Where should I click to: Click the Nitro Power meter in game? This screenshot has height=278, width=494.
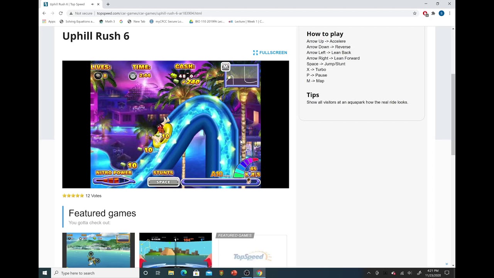pyautogui.click(x=114, y=181)
